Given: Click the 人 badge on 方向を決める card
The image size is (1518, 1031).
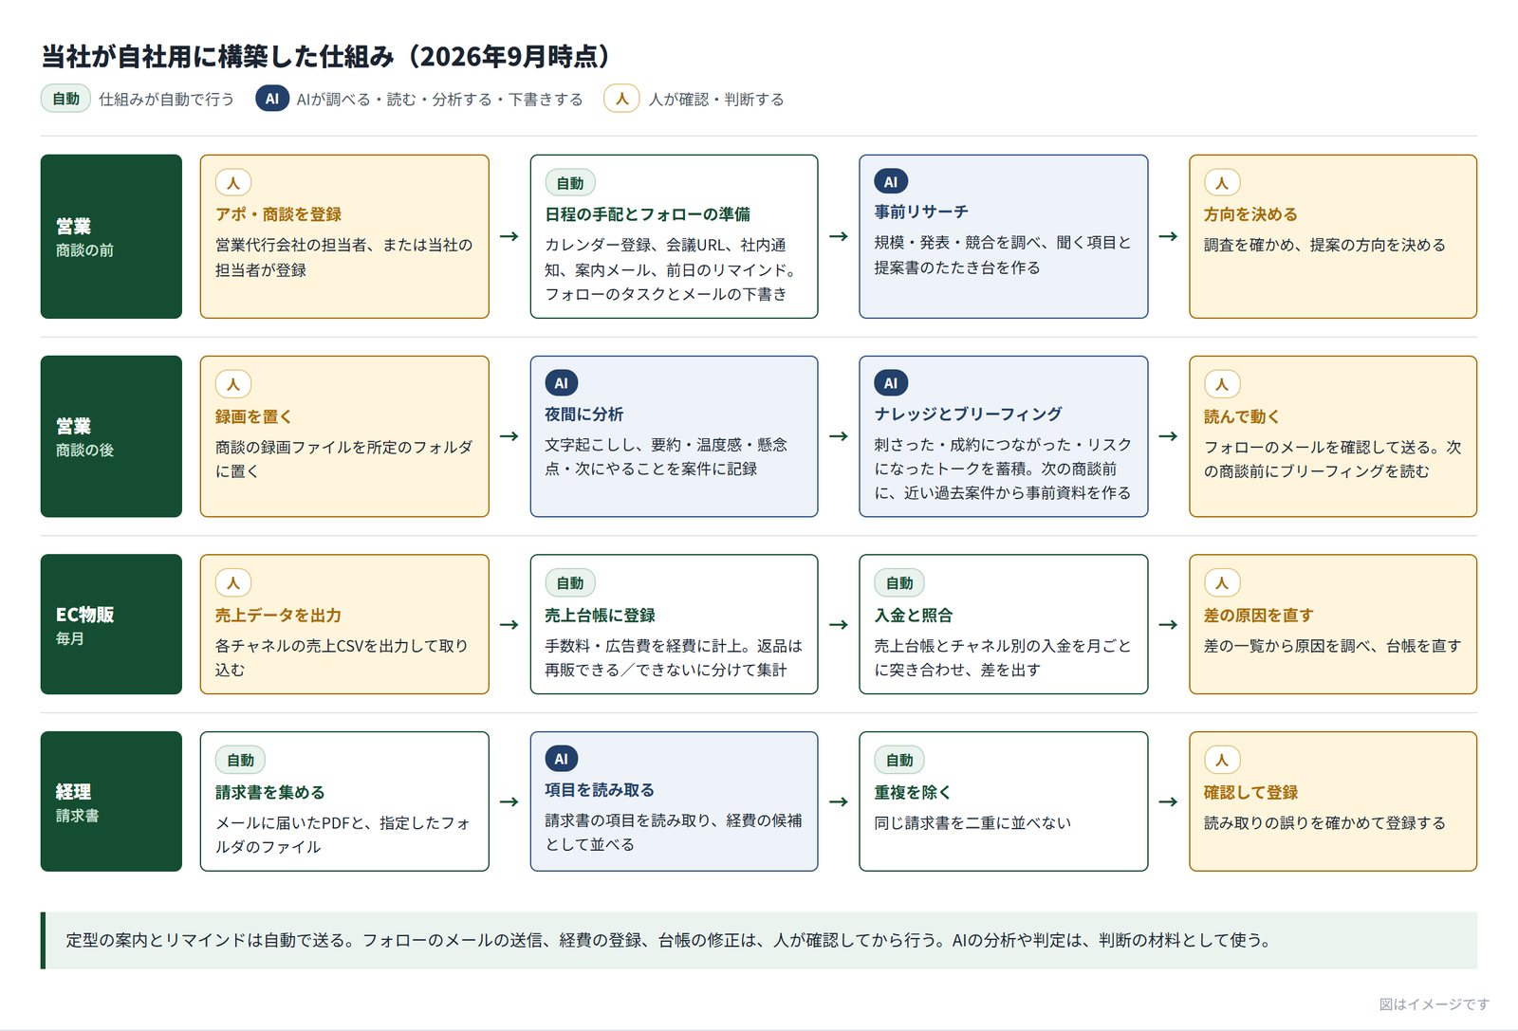Looking at the screenshot, I should (x=1222, y=182).
